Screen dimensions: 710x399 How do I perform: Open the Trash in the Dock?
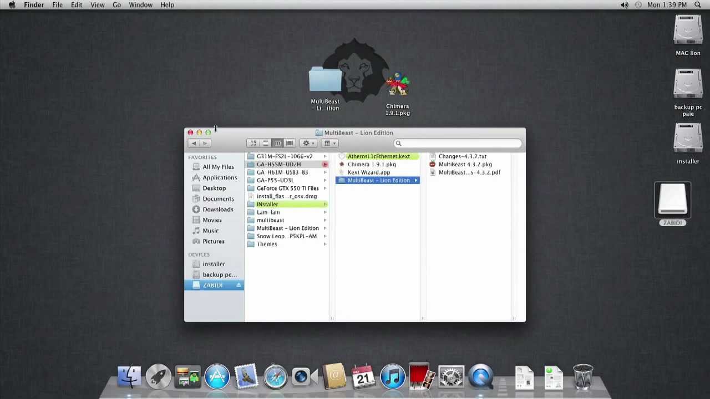tap(583, 377)
